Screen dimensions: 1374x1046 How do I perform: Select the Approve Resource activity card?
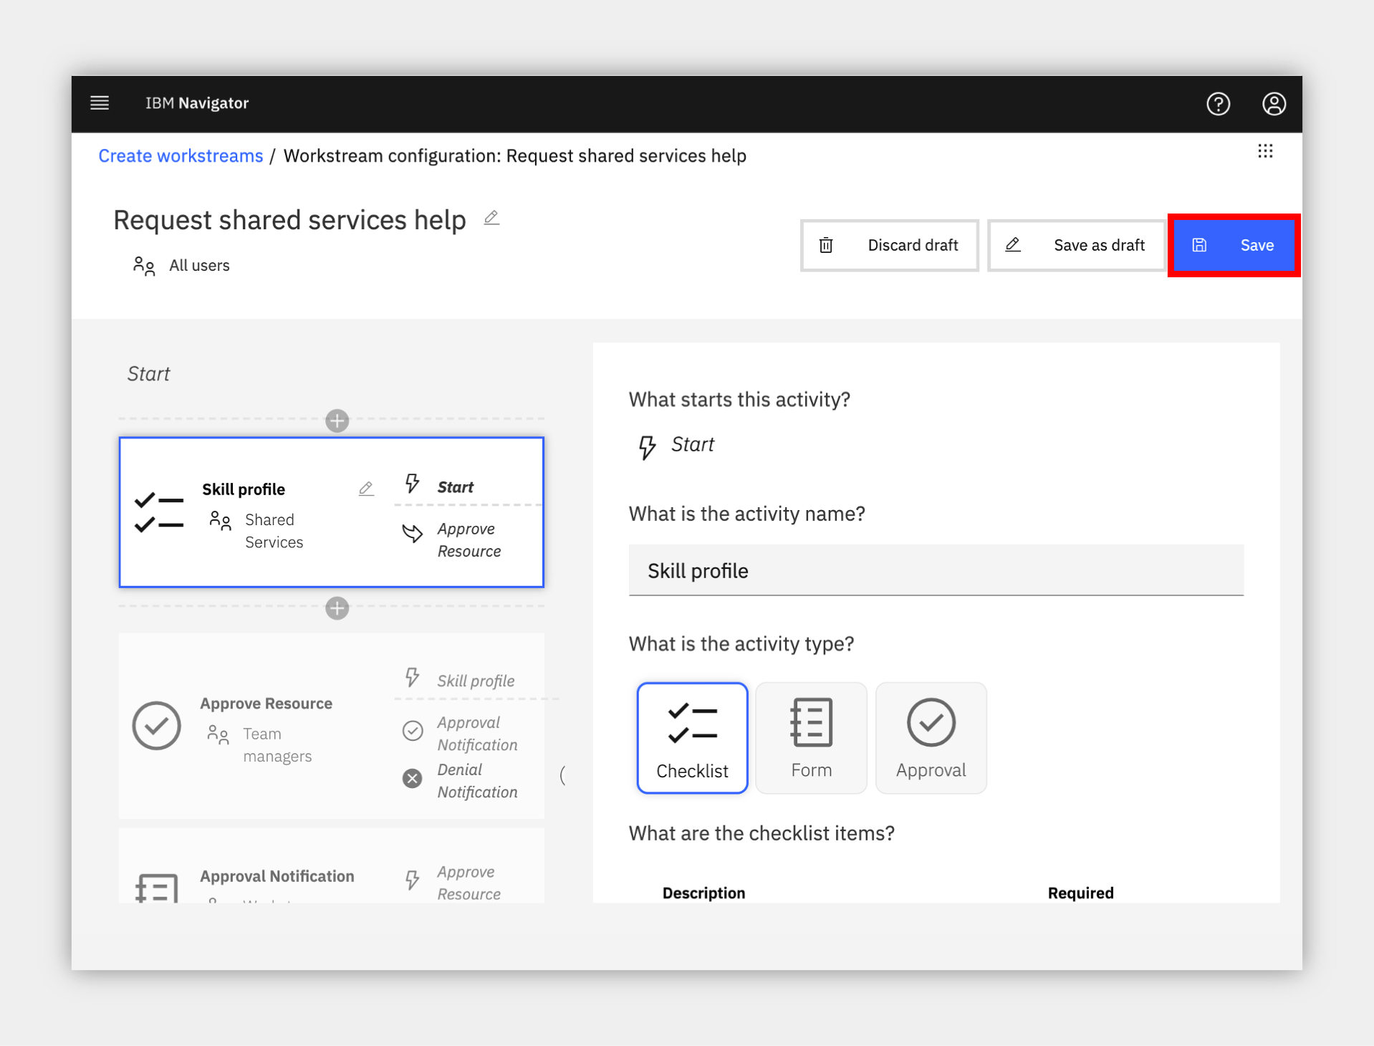pos(332,726)
